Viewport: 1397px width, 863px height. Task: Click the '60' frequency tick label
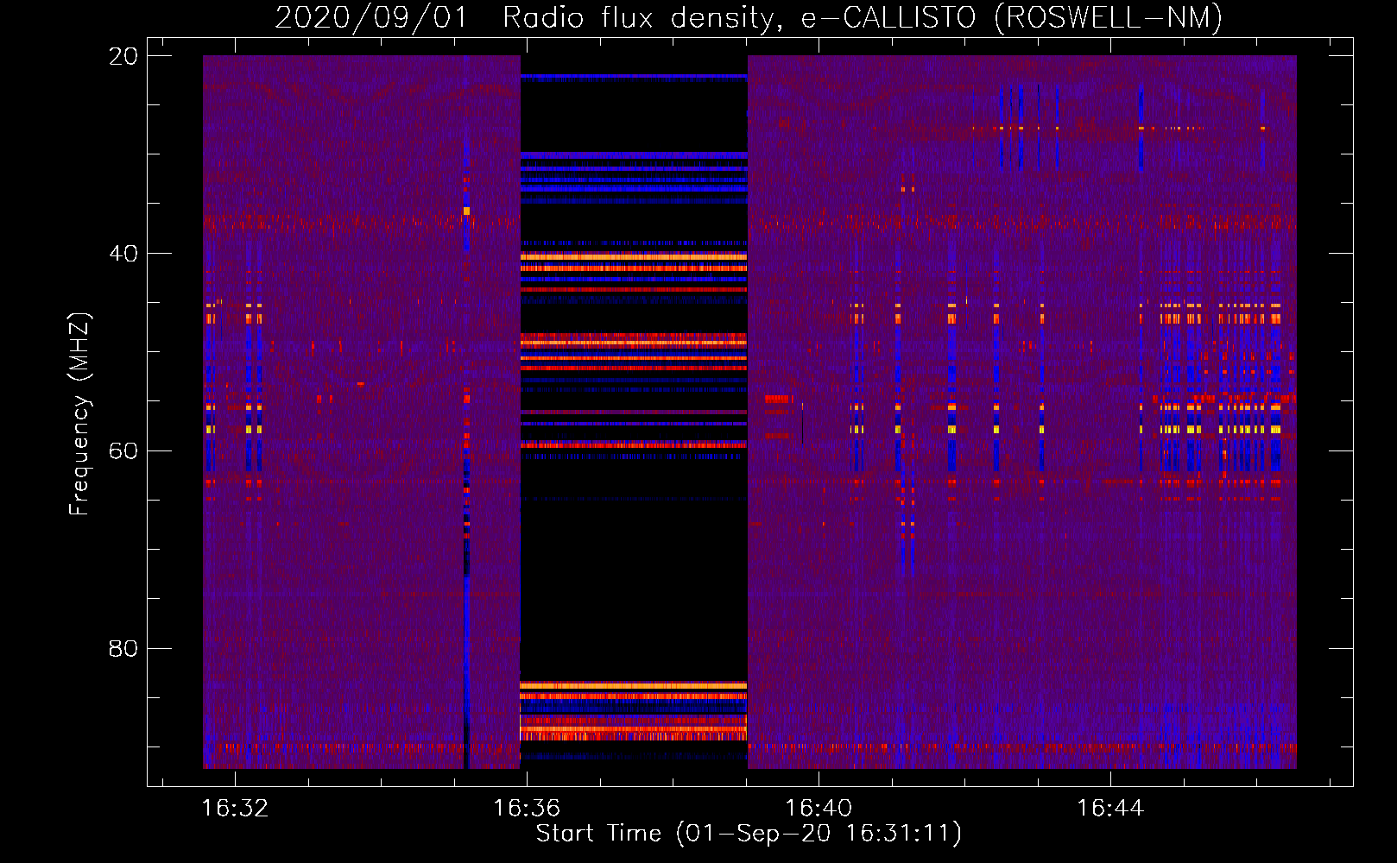tap(123, 451)
